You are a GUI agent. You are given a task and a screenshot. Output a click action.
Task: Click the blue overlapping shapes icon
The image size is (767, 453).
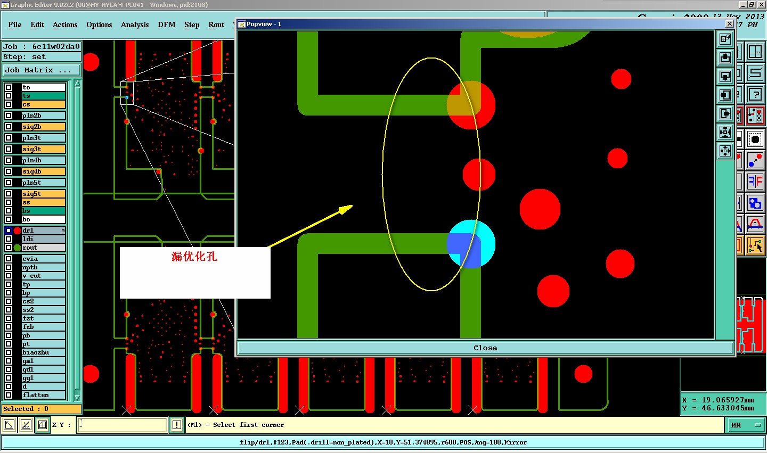point(755,203)
